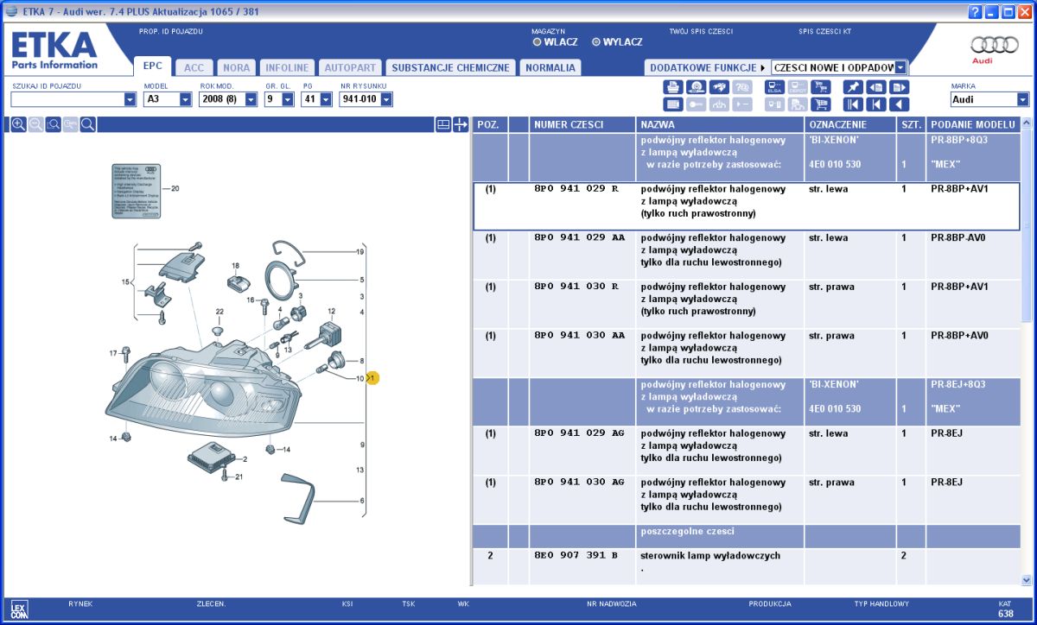Click the PODANIE MODELU column header
The image size is (1037, 625).
(972, 124)
